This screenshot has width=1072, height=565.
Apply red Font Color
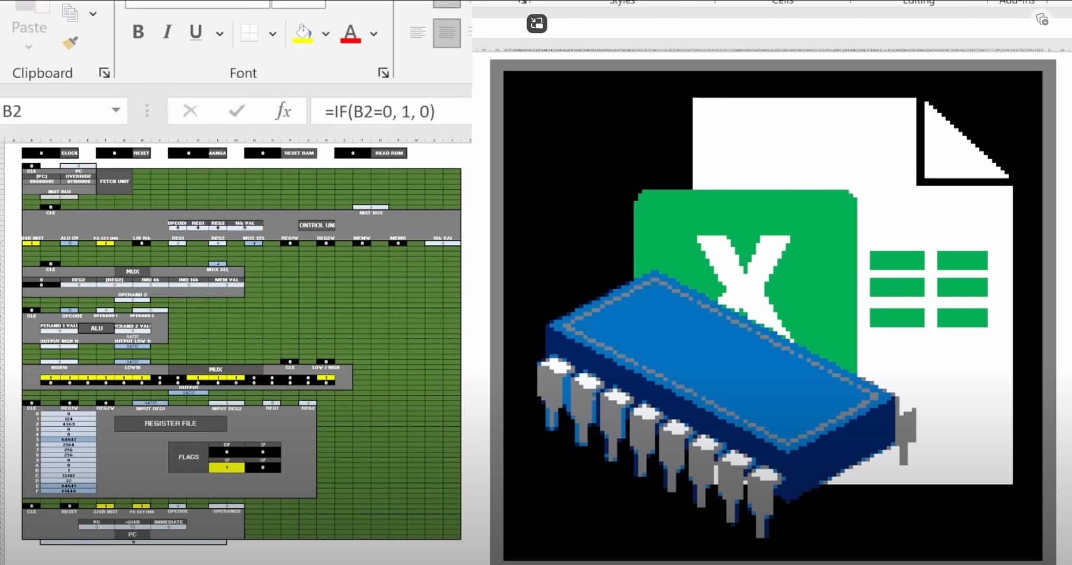click(351, 34)
